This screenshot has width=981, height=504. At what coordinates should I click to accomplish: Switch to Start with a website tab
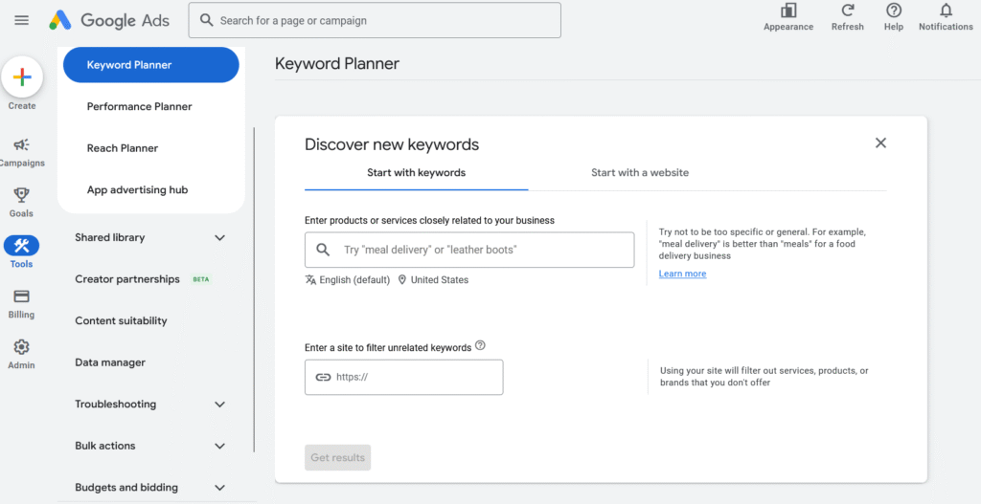[639, 173]
